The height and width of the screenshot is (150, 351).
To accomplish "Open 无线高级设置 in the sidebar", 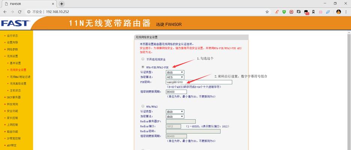I will (x=18, y=84).
